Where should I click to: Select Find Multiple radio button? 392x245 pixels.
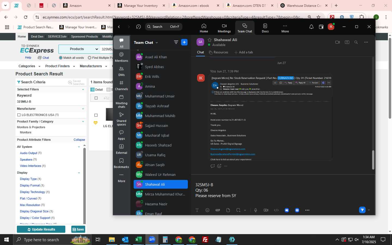coord(90,58)
